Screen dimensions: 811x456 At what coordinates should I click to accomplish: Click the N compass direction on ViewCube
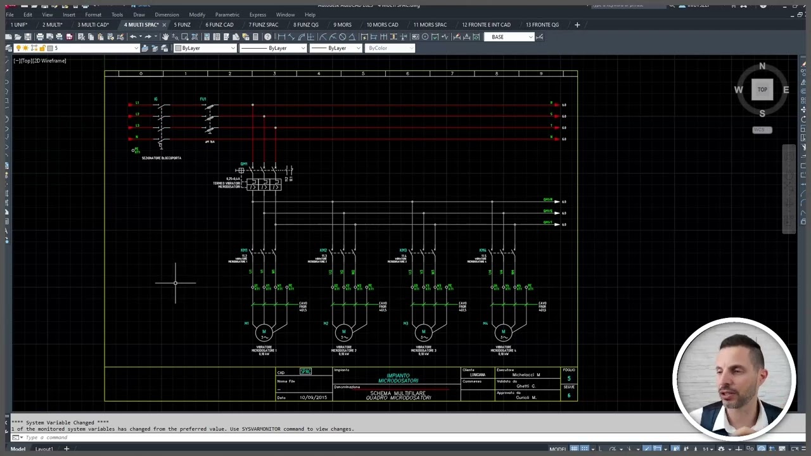tap(762, 66)
